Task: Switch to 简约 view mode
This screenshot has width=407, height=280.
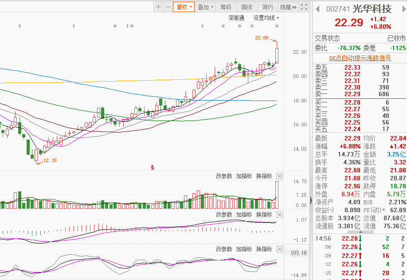Action: tap(267, 7)
